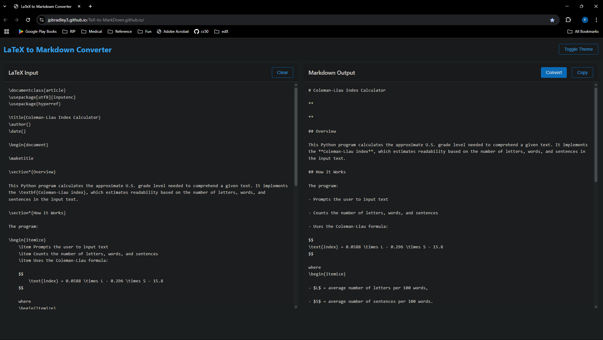The width and height of the screenshot is (603, 340).
Task: Open site information icon in address bar
Action: click(x=42, y=20)
